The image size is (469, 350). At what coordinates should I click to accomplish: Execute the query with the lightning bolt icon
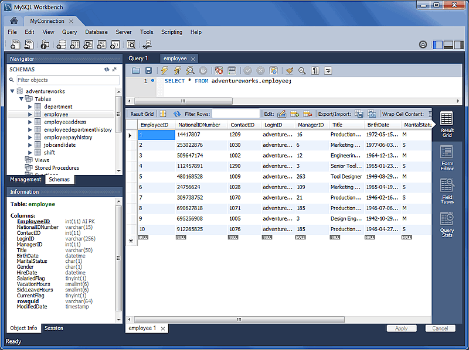pos(164,71)
